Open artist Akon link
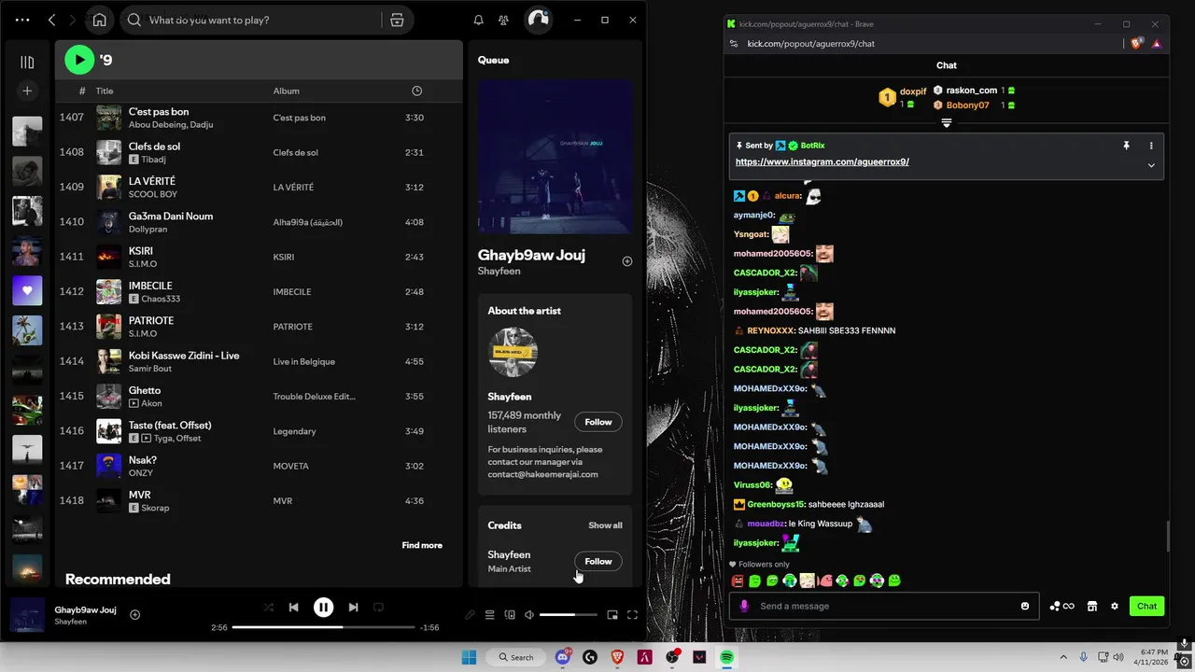 pos(152,403)
